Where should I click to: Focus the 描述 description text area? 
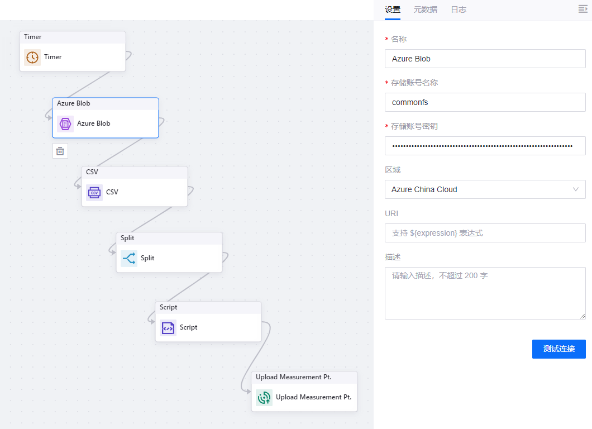[x=485, y=293]
